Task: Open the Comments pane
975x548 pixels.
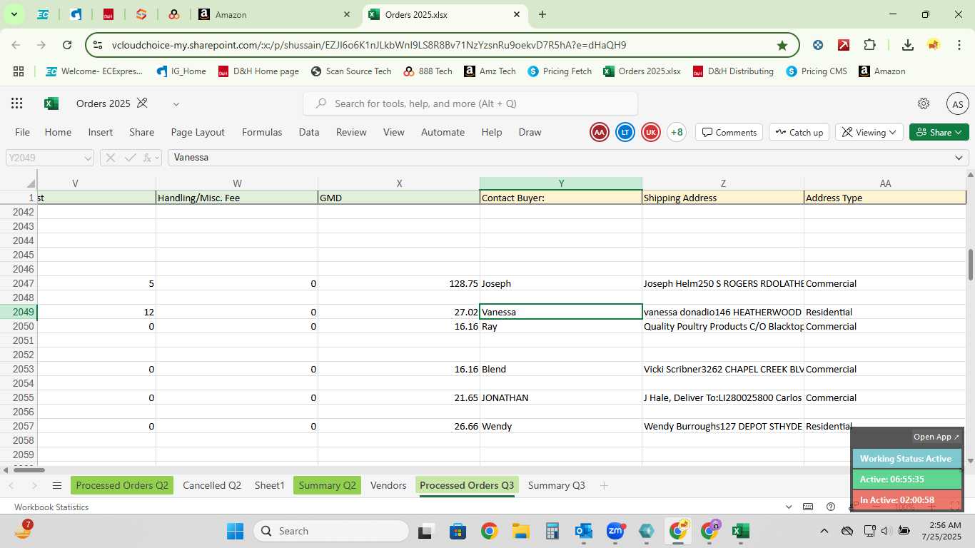Action: [729, 132]
